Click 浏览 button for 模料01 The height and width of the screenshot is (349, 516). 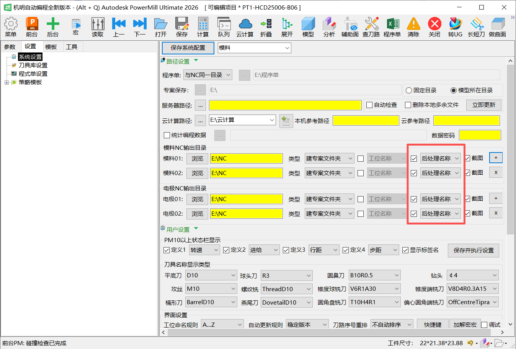click(198, 159)
